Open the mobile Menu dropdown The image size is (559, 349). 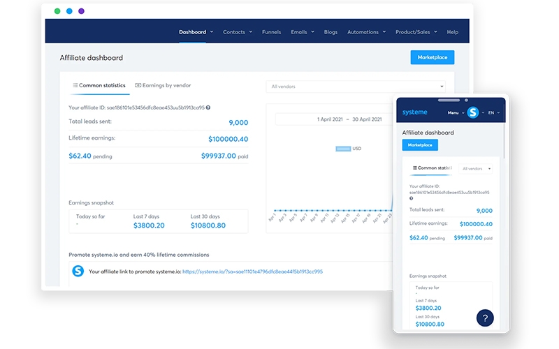456,112
